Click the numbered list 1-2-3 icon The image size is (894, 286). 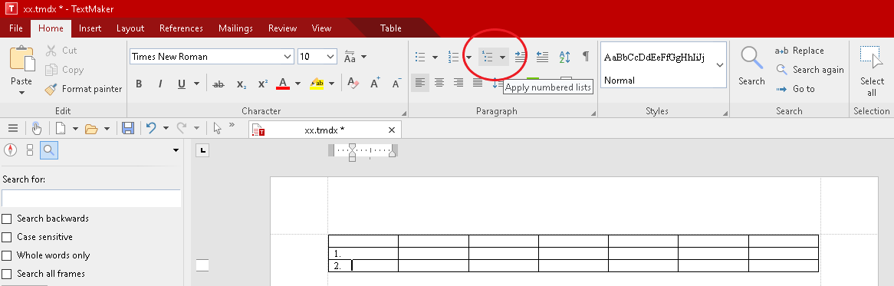click(x=454, y=57)
